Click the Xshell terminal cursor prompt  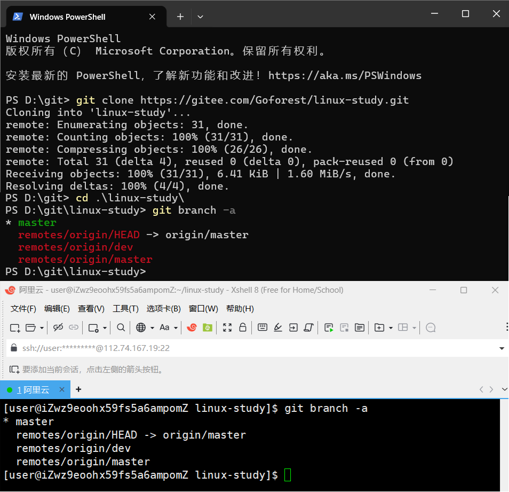pyautogui.click(x=288, y=475)
